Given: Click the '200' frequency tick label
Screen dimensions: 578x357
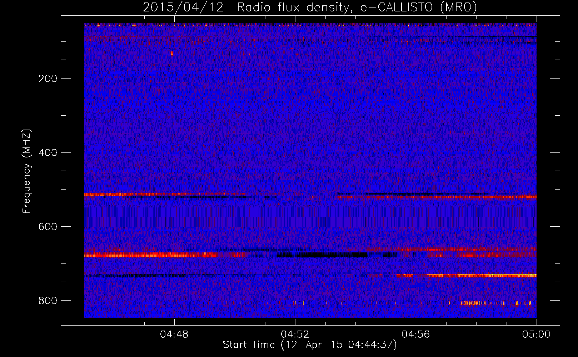Looking at the screenshot, I should click(48, 79).
